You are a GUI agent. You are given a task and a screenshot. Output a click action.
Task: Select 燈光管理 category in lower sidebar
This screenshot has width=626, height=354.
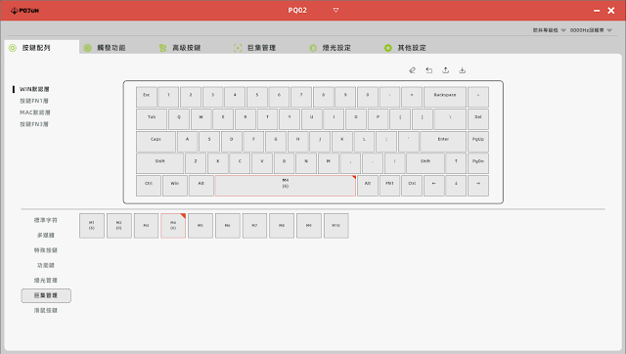(x=46, y=280)
